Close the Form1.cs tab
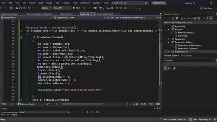This screenshot has height=122, width=217. click(x=94, y=14)
